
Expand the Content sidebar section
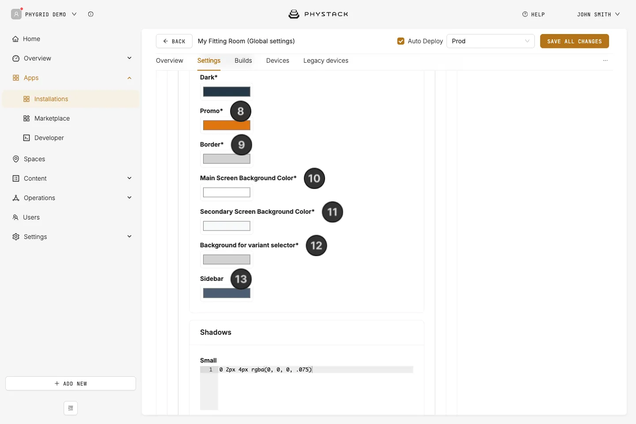coord(129,178)
